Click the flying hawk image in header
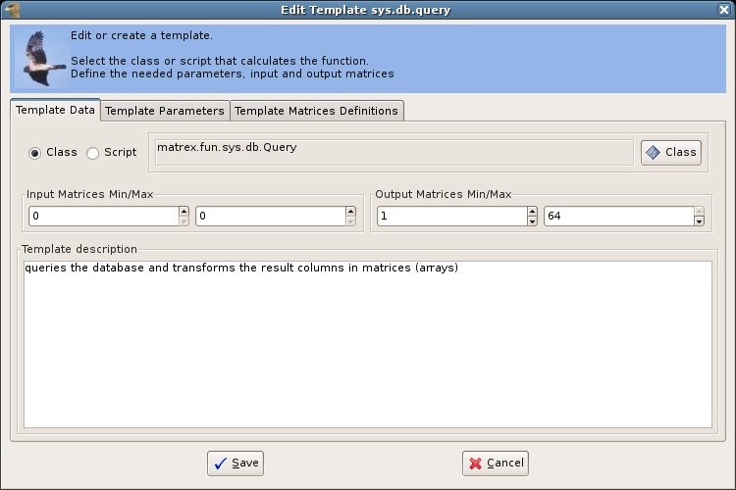736x490 pixels. point(42,59)
